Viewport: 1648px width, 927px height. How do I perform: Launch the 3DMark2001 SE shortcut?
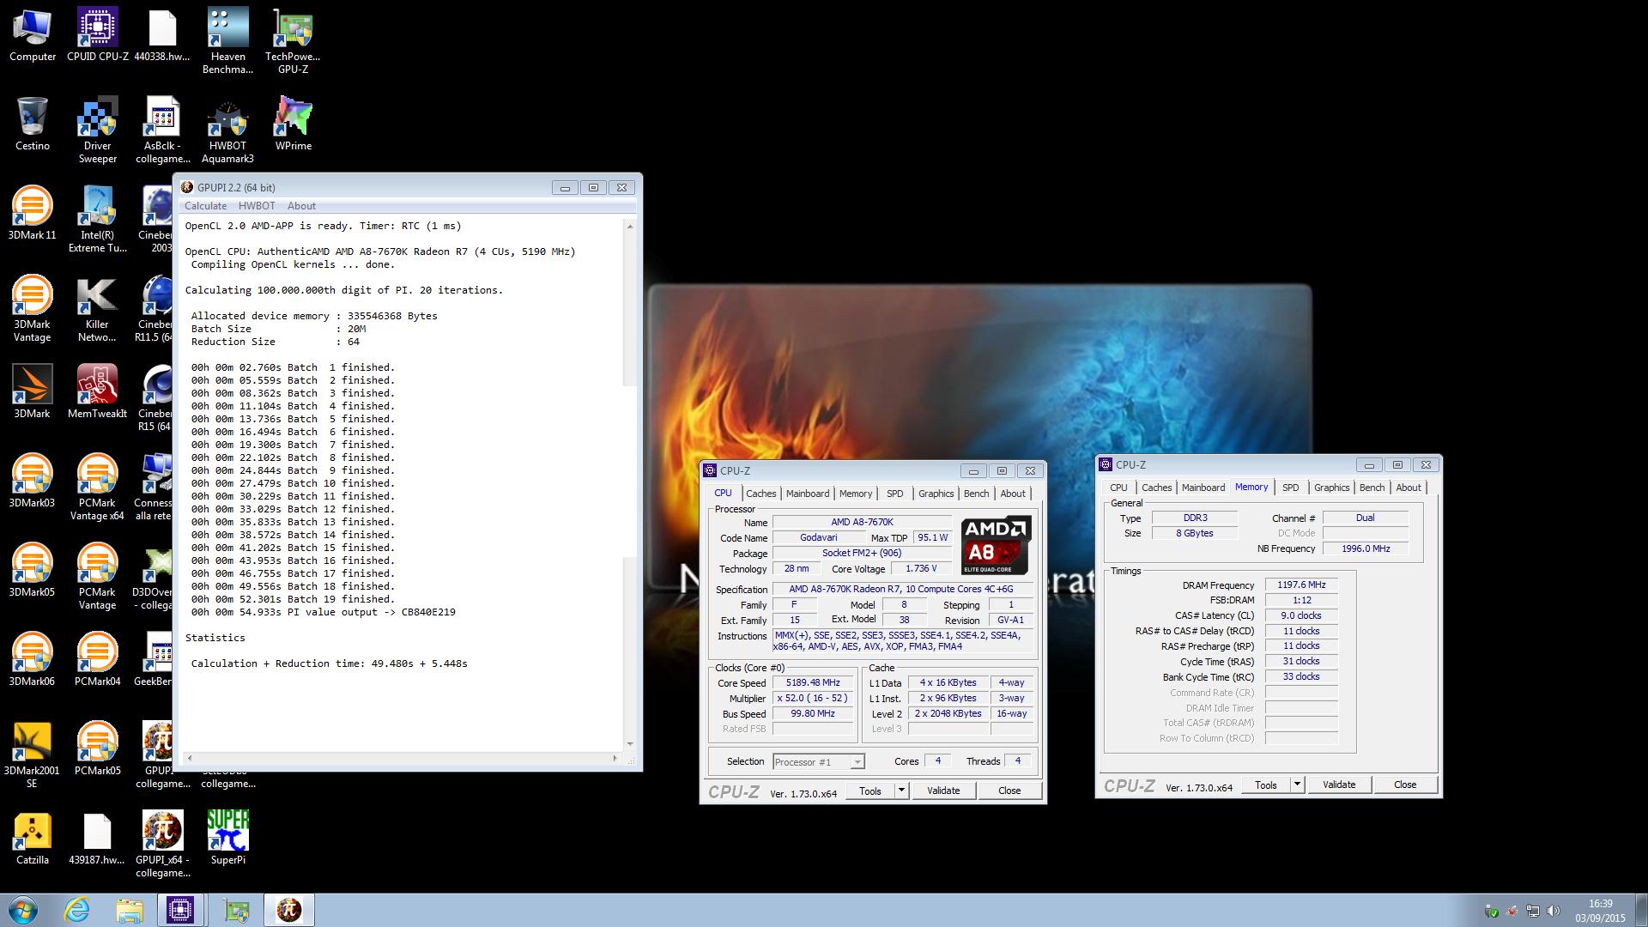pos(33,755)
